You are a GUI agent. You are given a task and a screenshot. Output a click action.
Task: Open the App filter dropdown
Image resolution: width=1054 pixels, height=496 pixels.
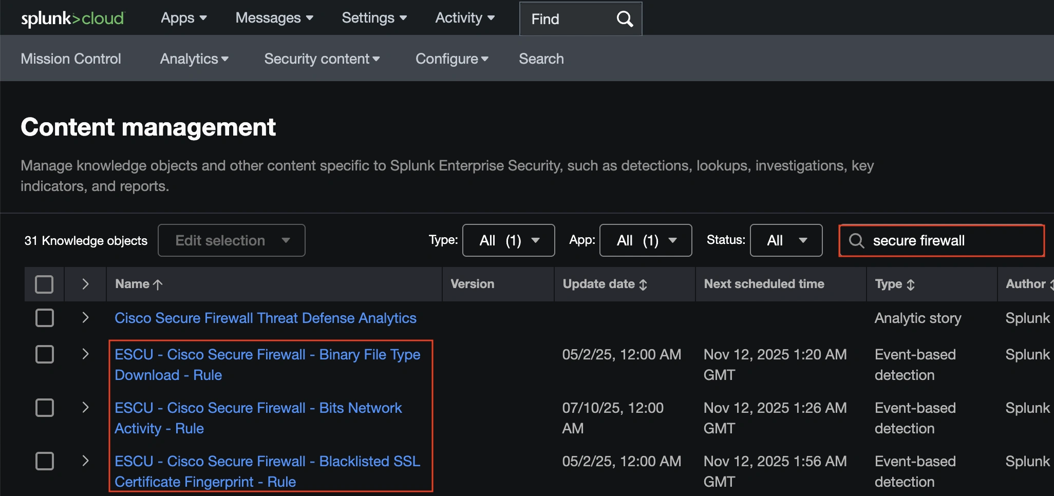(645, 240)
